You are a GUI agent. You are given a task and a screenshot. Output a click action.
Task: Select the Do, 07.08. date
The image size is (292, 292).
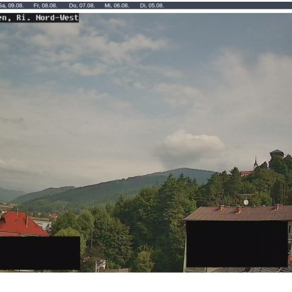[x=82, y=6]
